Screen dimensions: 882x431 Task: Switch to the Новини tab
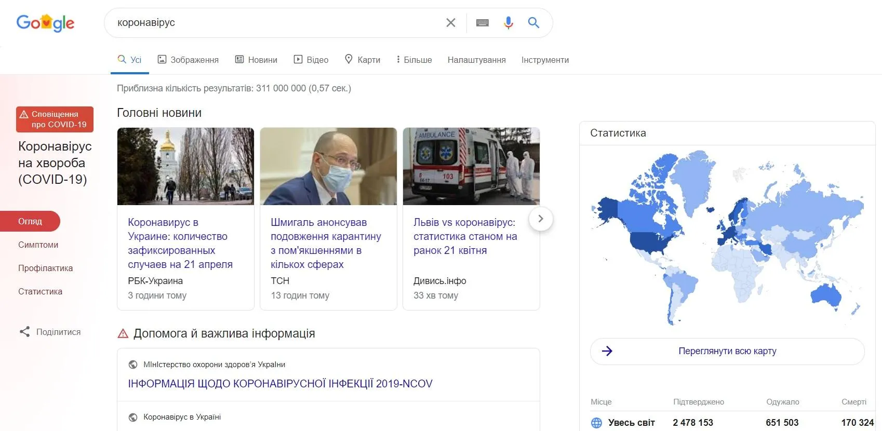[256, 60]
